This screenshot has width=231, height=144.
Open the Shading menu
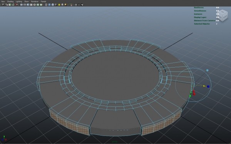click(x=10, y=2)
